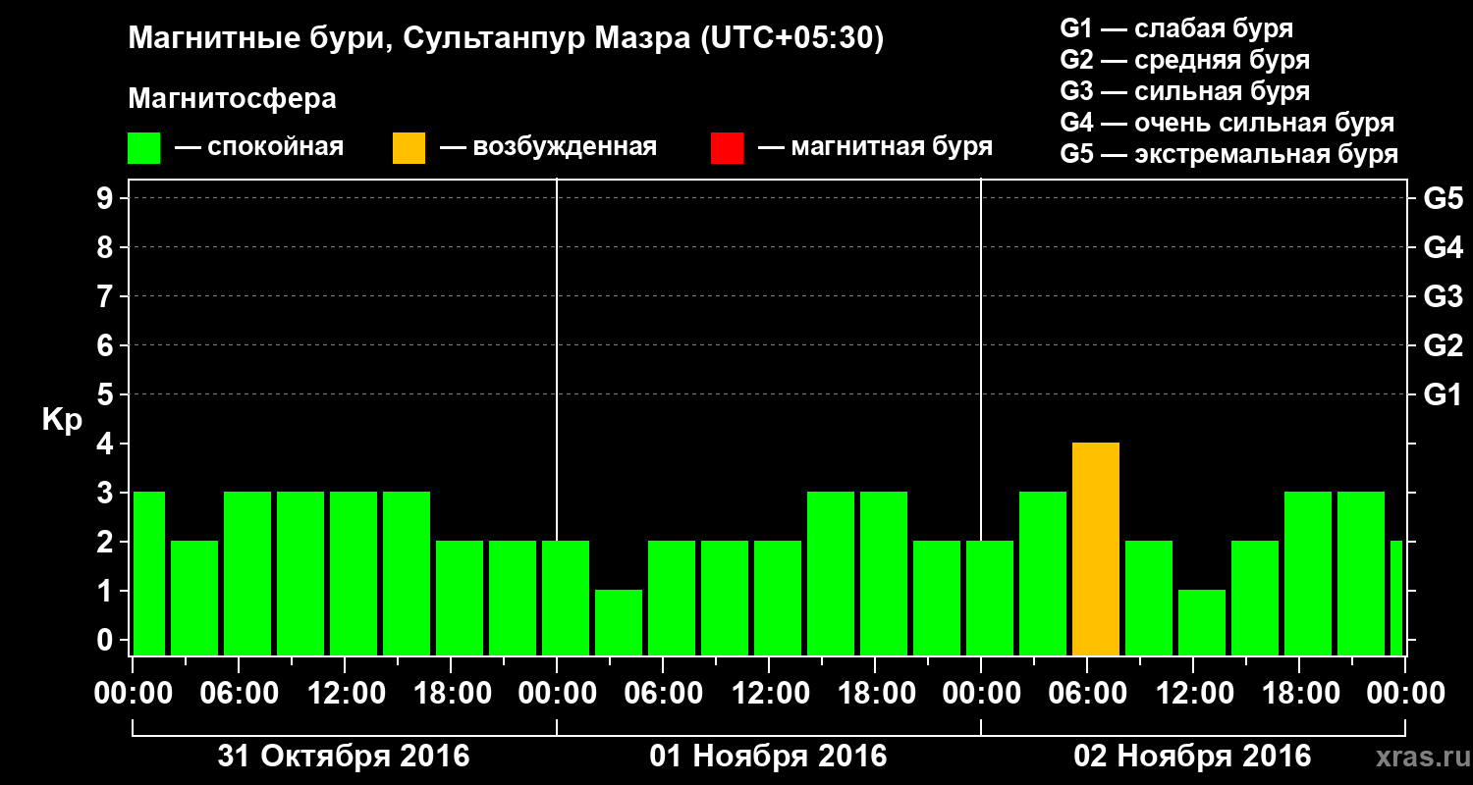The image size is (1473, 785).
Task: Click the red магнитная буря legend swatch
Action: click(728, 148)
